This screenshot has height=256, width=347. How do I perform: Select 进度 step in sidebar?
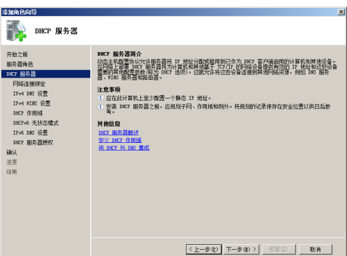click(x=12, y=162)
